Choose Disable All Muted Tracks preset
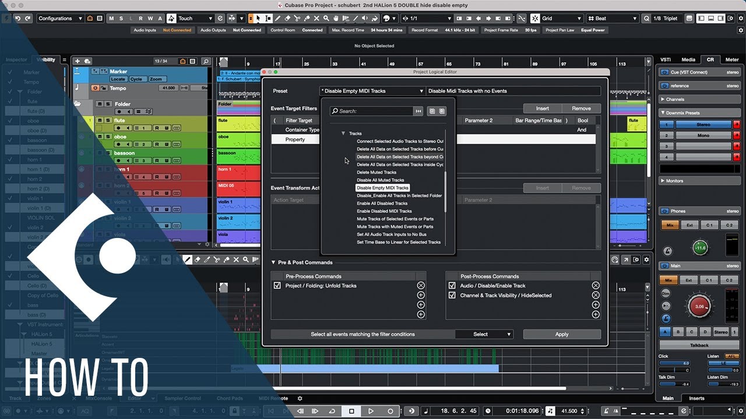The width and height of the screenshot is (746, 419). 380,180
